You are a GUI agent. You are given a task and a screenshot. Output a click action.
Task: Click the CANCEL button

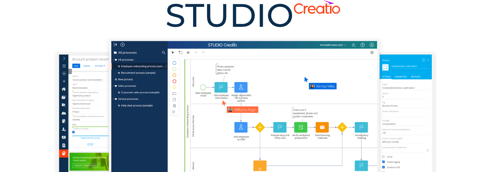click(87, 66)
